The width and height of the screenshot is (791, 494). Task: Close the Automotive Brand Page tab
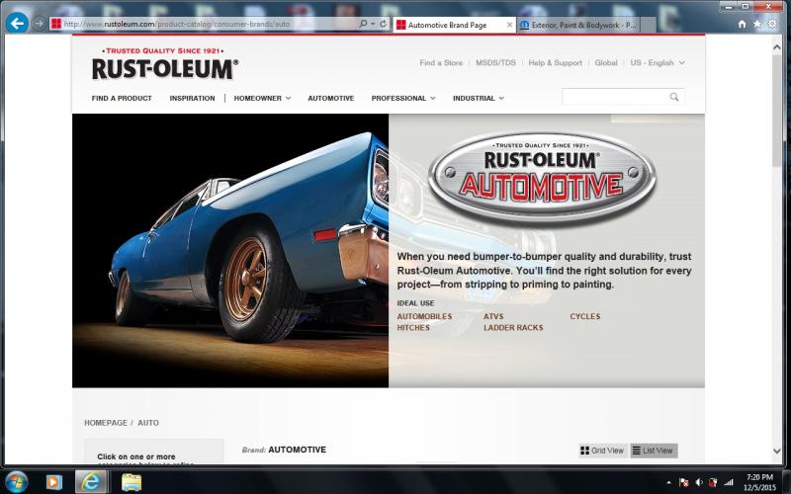509,25
